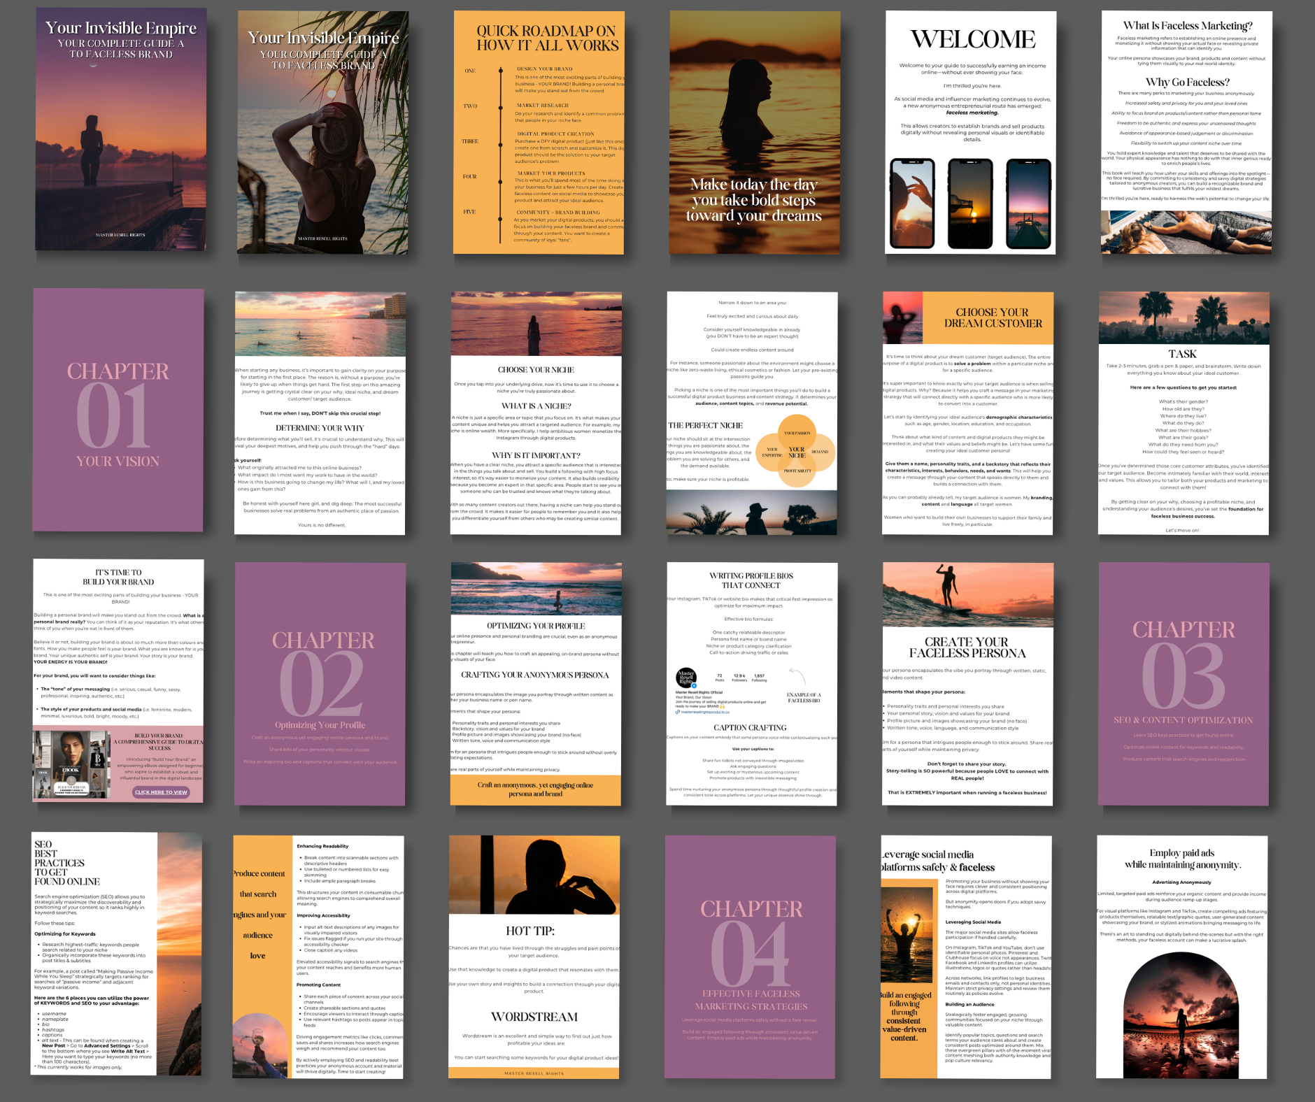
Task: Open the Choose Your Dream Customer page
Action: [968, 413]
